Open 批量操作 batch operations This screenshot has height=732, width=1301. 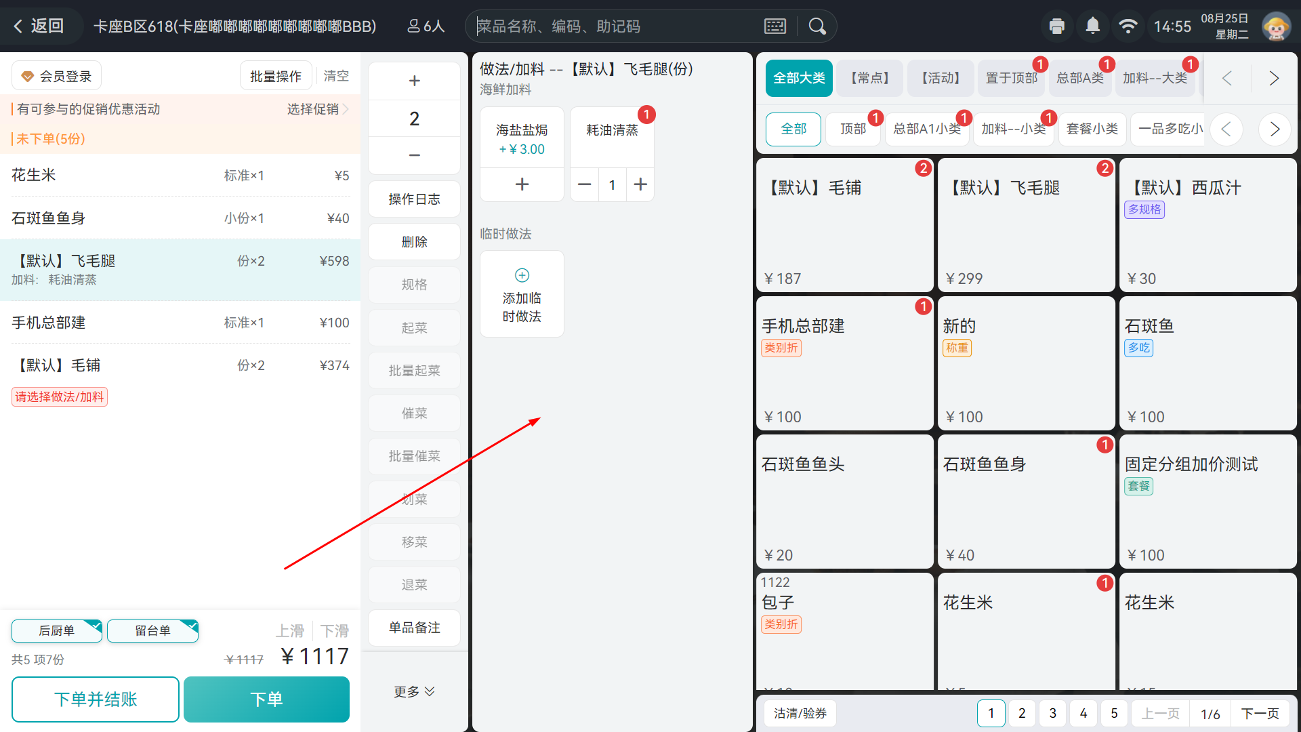pos(276,76)
